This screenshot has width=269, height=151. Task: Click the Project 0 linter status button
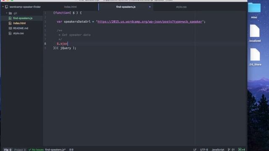tap(20, 150)
